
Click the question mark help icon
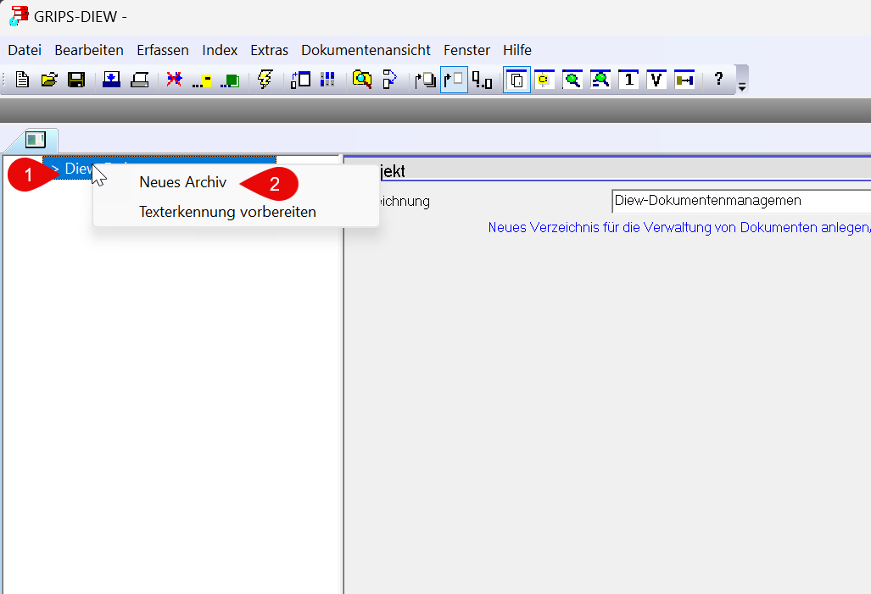[718, 80]
